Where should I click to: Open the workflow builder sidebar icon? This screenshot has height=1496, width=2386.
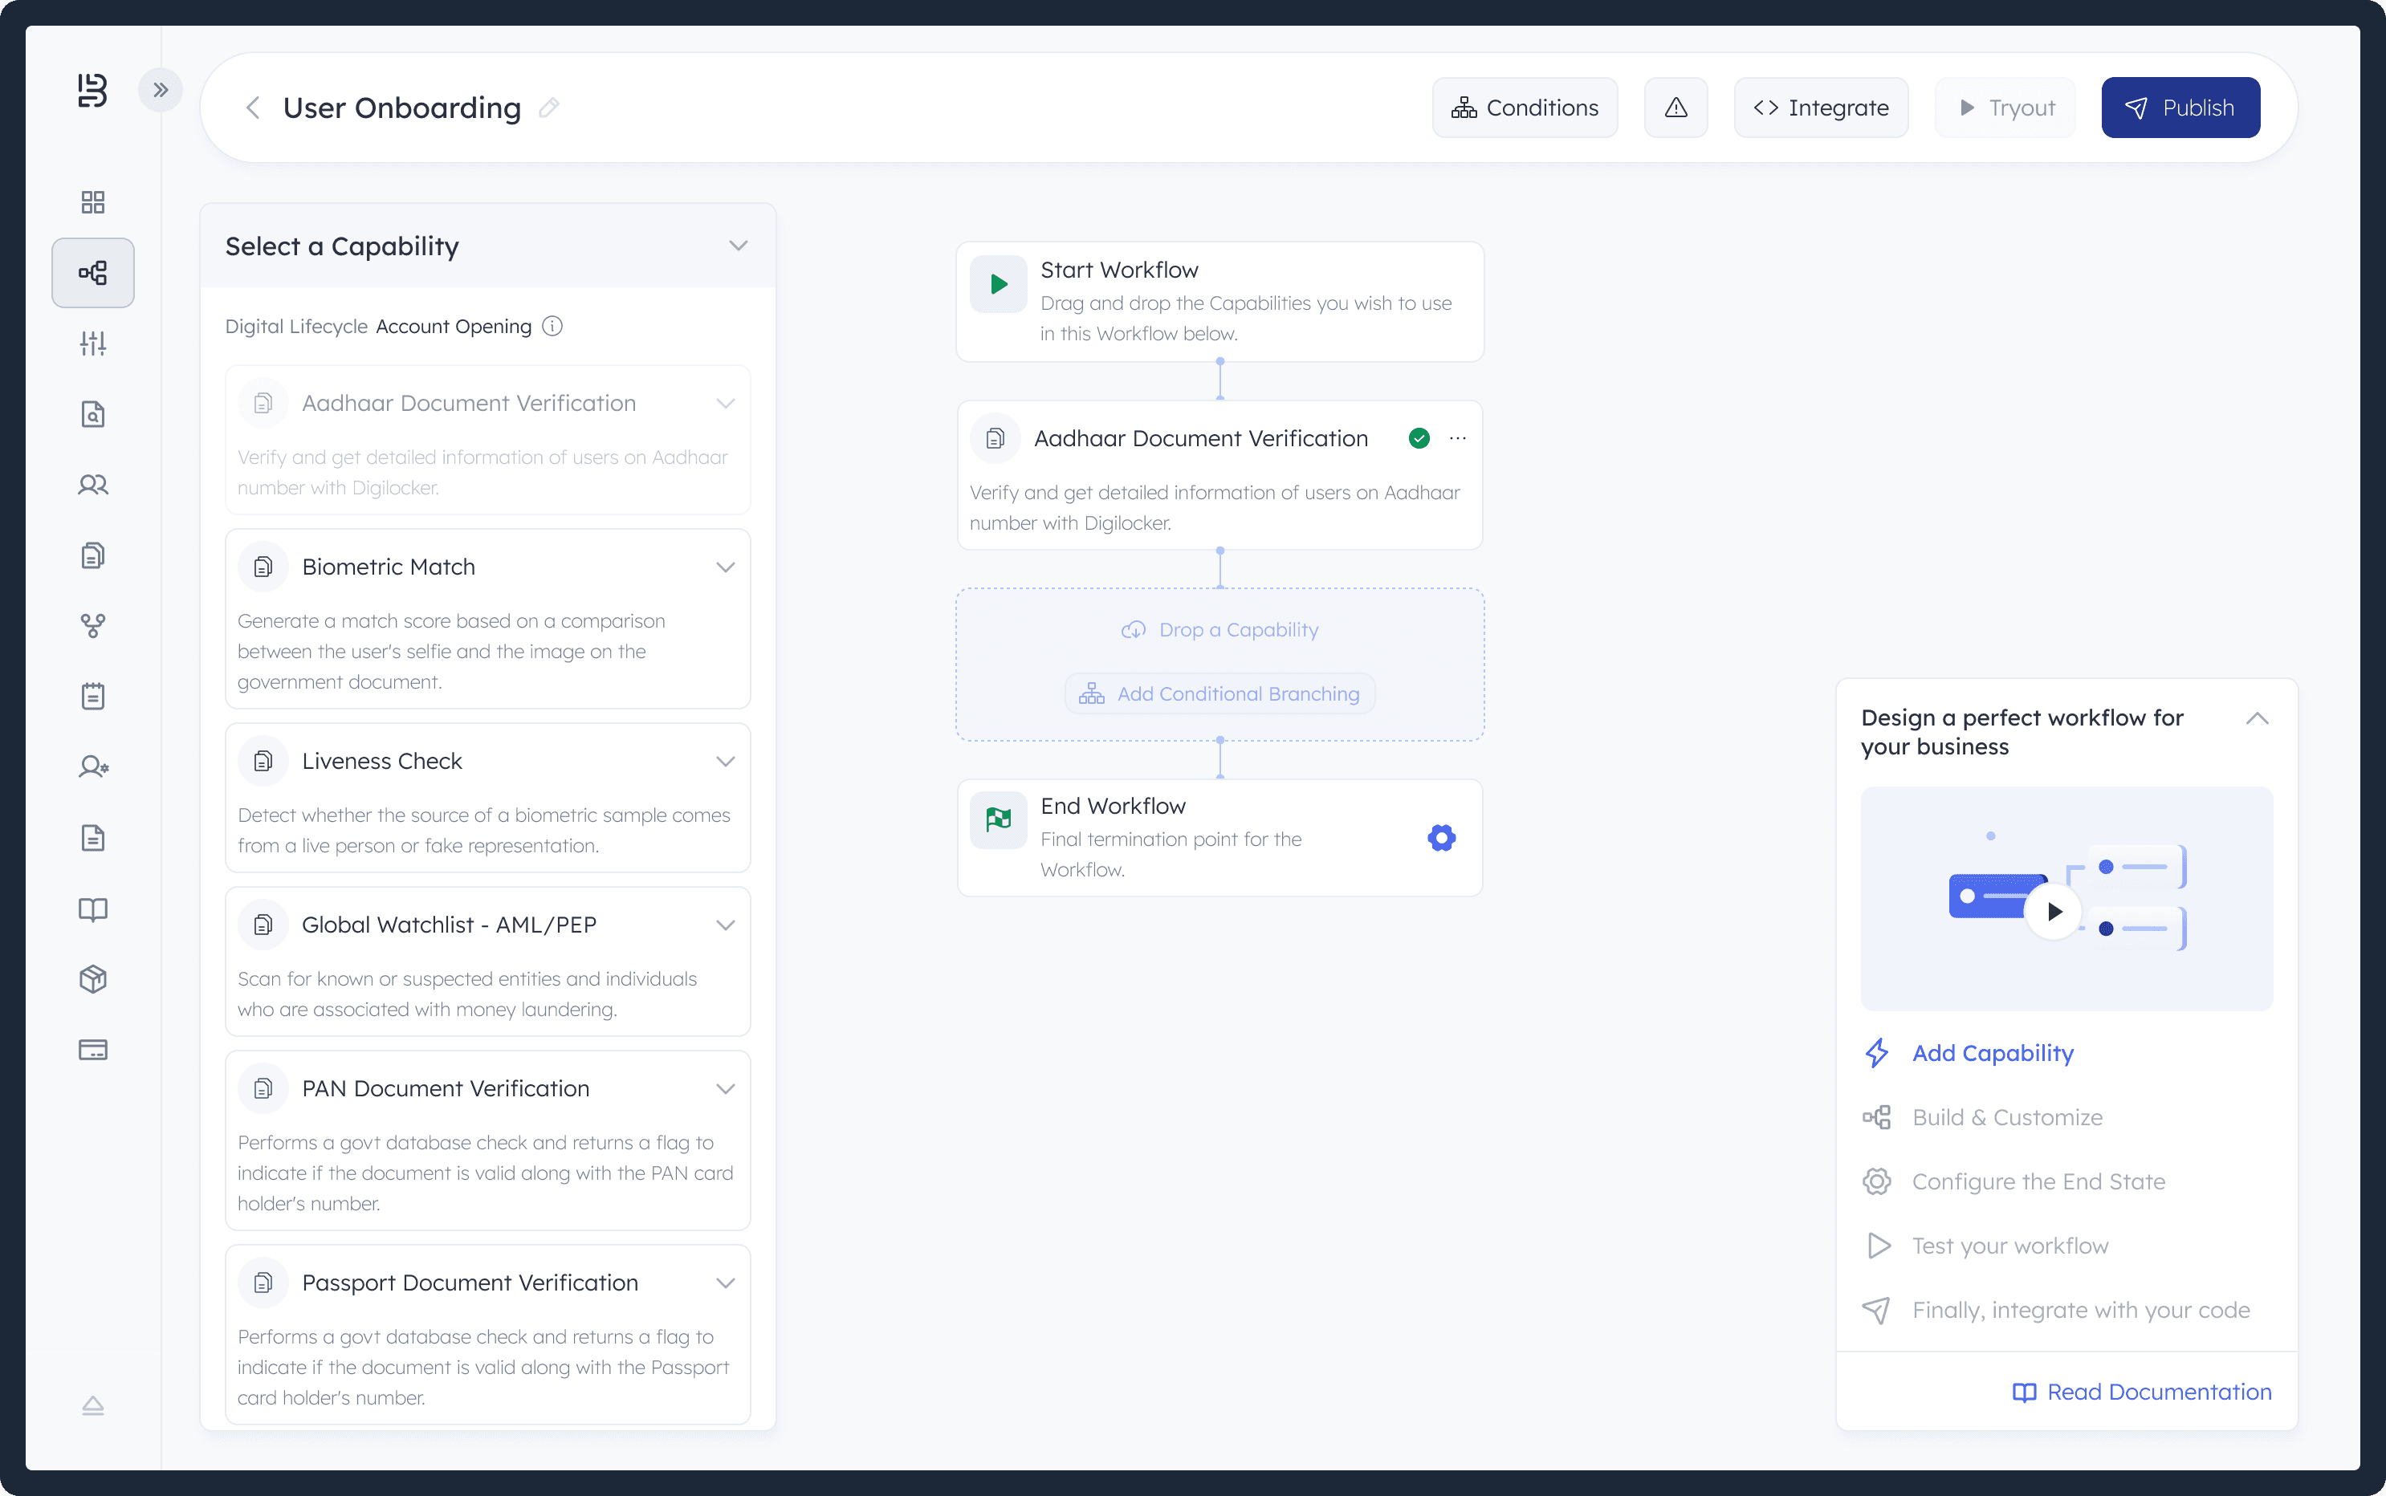point(93,273)
